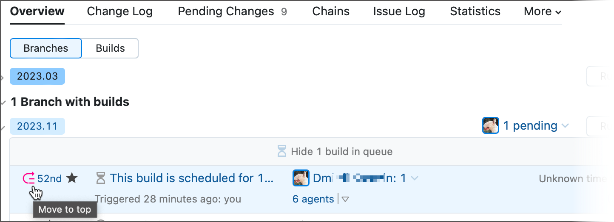Screen dimensions: 614x222
Task: Collapse the 2023.11 branch section
Action: tap(3, 127)
